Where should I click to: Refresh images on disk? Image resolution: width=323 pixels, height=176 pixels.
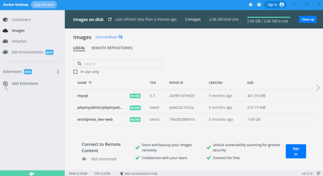110,19
